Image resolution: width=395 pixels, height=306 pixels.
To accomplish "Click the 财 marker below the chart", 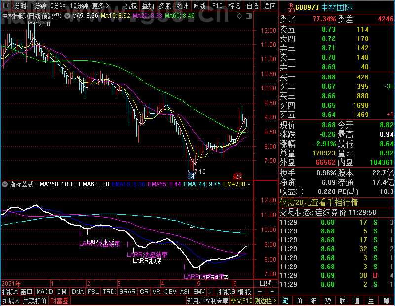I will 191,176.
